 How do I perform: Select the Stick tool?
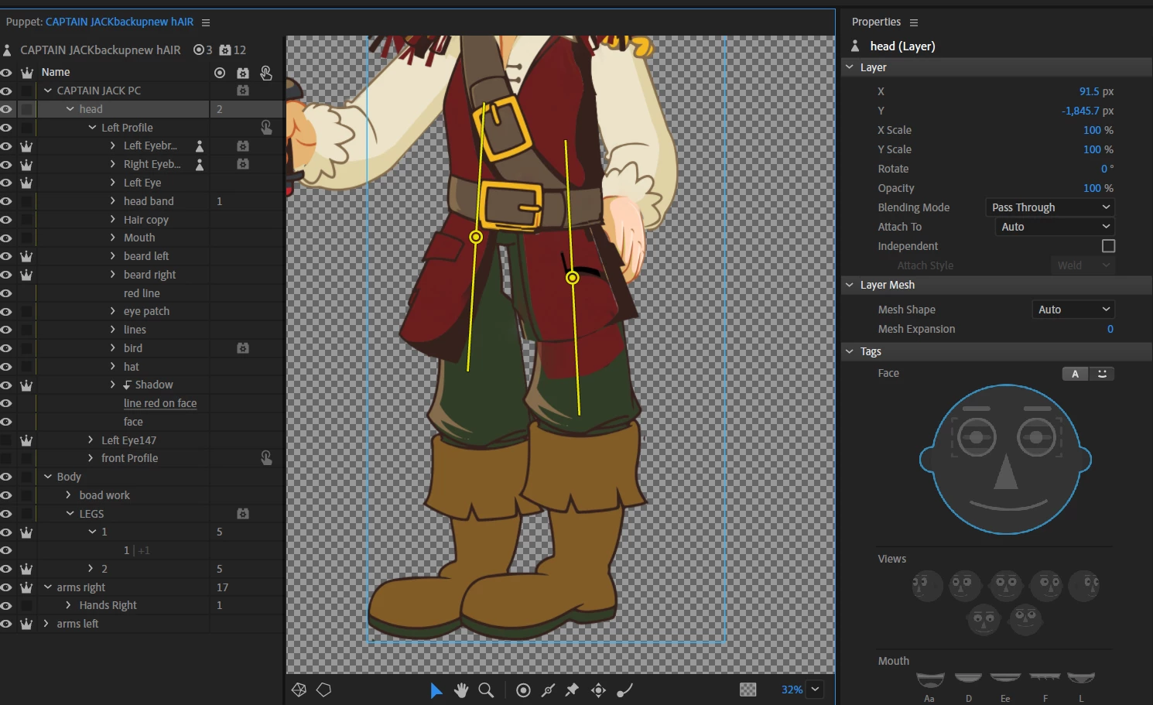click(548, 690)
